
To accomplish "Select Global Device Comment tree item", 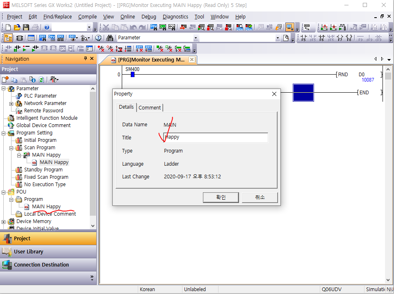I will point(43,125).
